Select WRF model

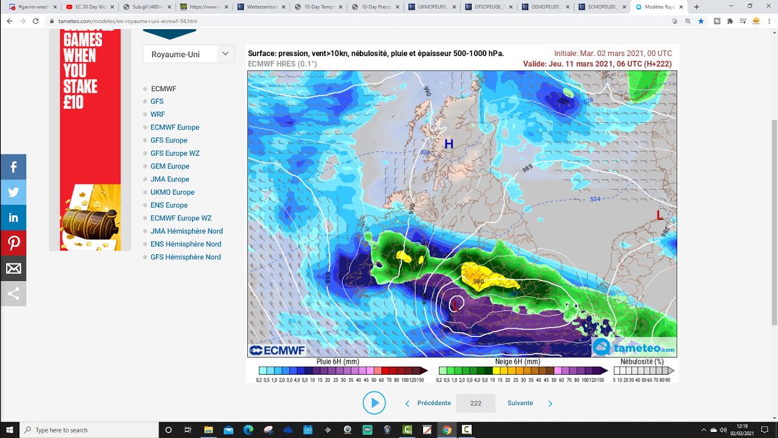pyautogui.click(x=157, y=114)
